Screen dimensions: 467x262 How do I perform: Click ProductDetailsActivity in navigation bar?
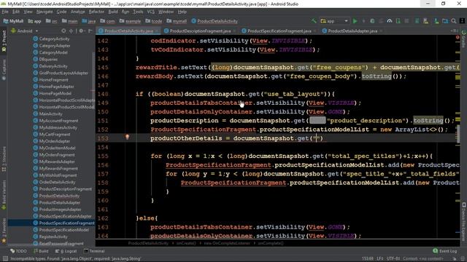[x=215, y=21]
